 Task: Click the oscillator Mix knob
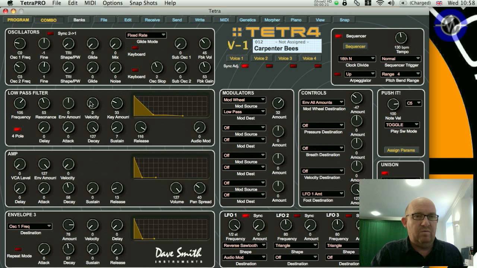coord(116,44)
